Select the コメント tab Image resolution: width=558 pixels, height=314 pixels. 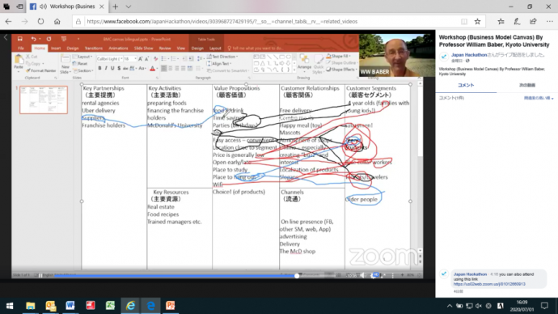coord(466,85)
